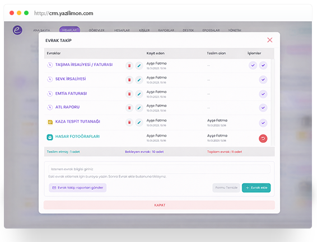Open HASAR FOTOĞRAFLARI link

pos(77,137)
